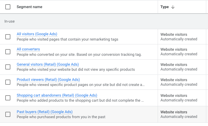
Task: Open Shopping cart abandoners (Retail) segment link
Action: click(57, 95)
